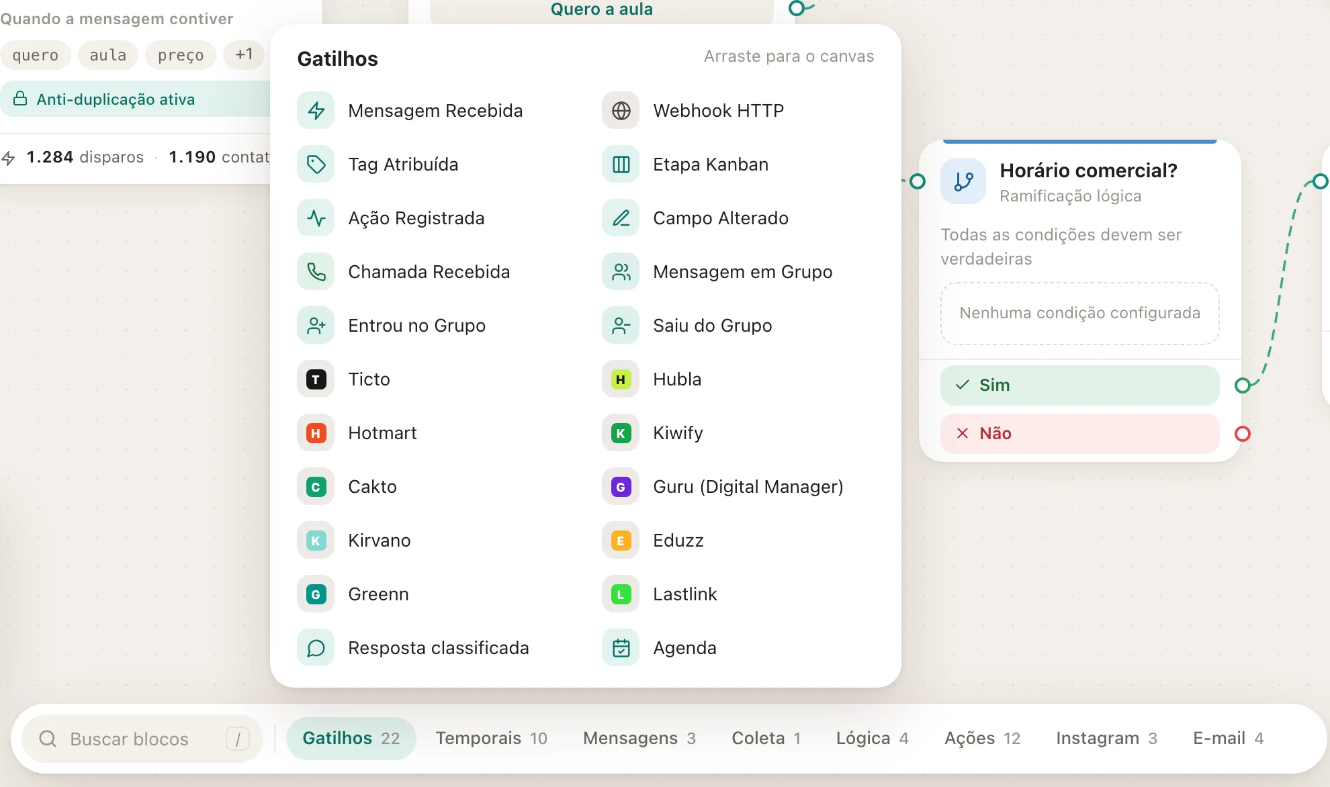Pick the Guru purple G icon
The height and width of the screenshot is (787, 1330).
click(x=621, y=487)
